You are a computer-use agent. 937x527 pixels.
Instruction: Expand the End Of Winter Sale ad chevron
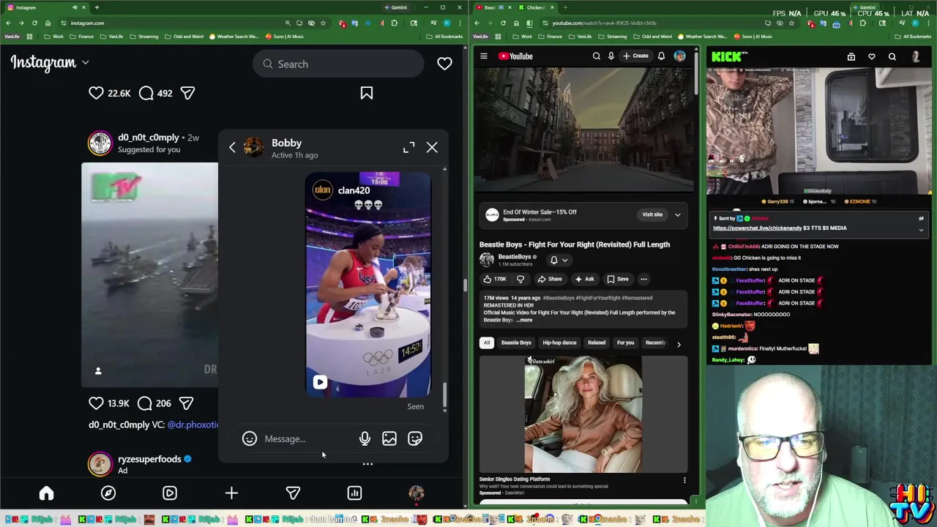(x=677, y=214)
